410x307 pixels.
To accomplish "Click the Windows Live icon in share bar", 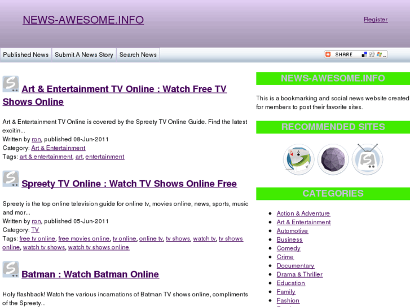I will click(x=379, y=54).
